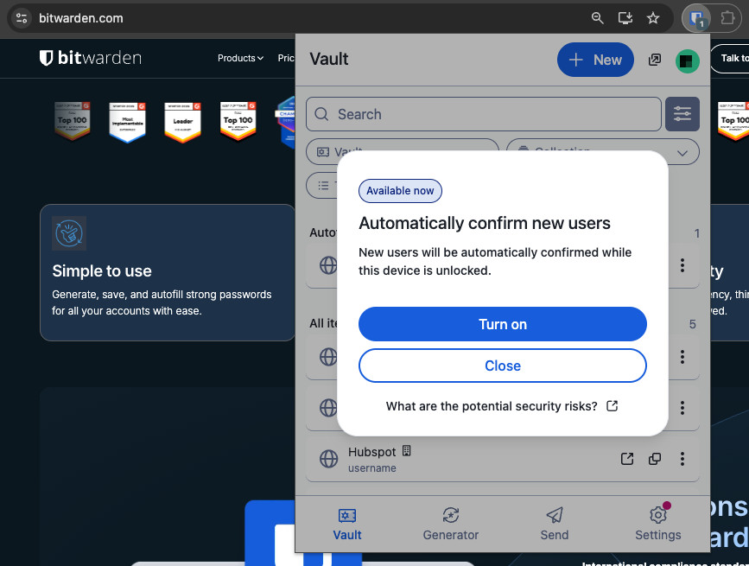
Task: Dismiss the dialog with the Close button
Action: (502, 366)
